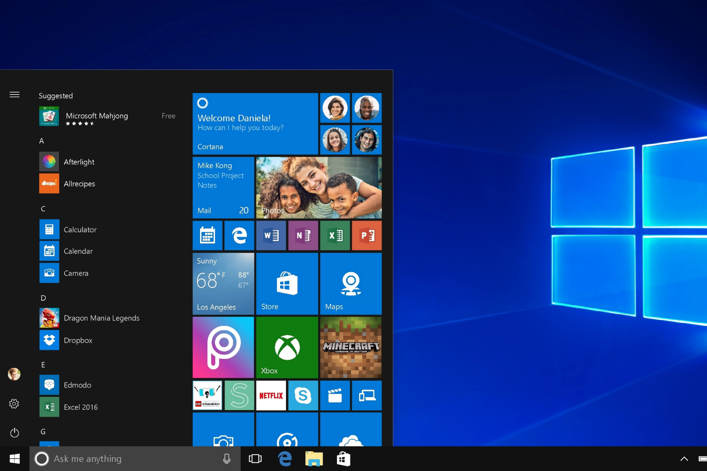Click the Task View taskbar button

(x=255, y=458)
